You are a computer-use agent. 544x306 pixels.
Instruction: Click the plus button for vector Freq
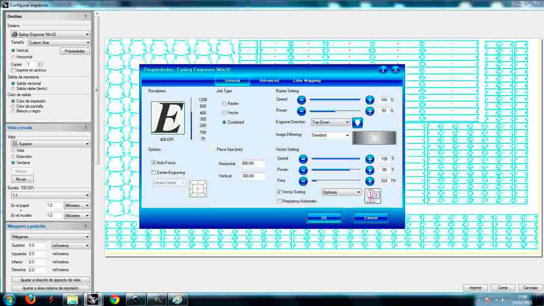click(x=370, y=180)
